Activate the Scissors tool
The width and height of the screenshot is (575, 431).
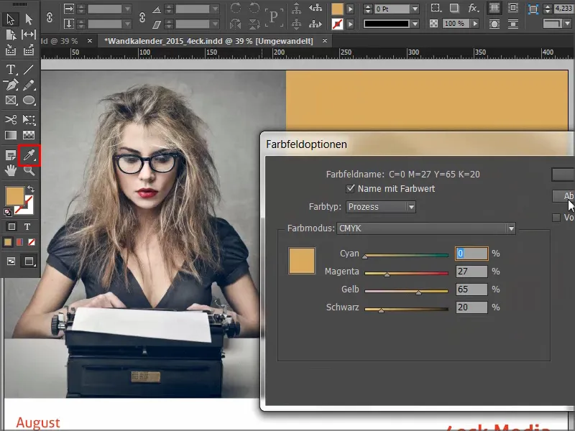coord(11,119)
